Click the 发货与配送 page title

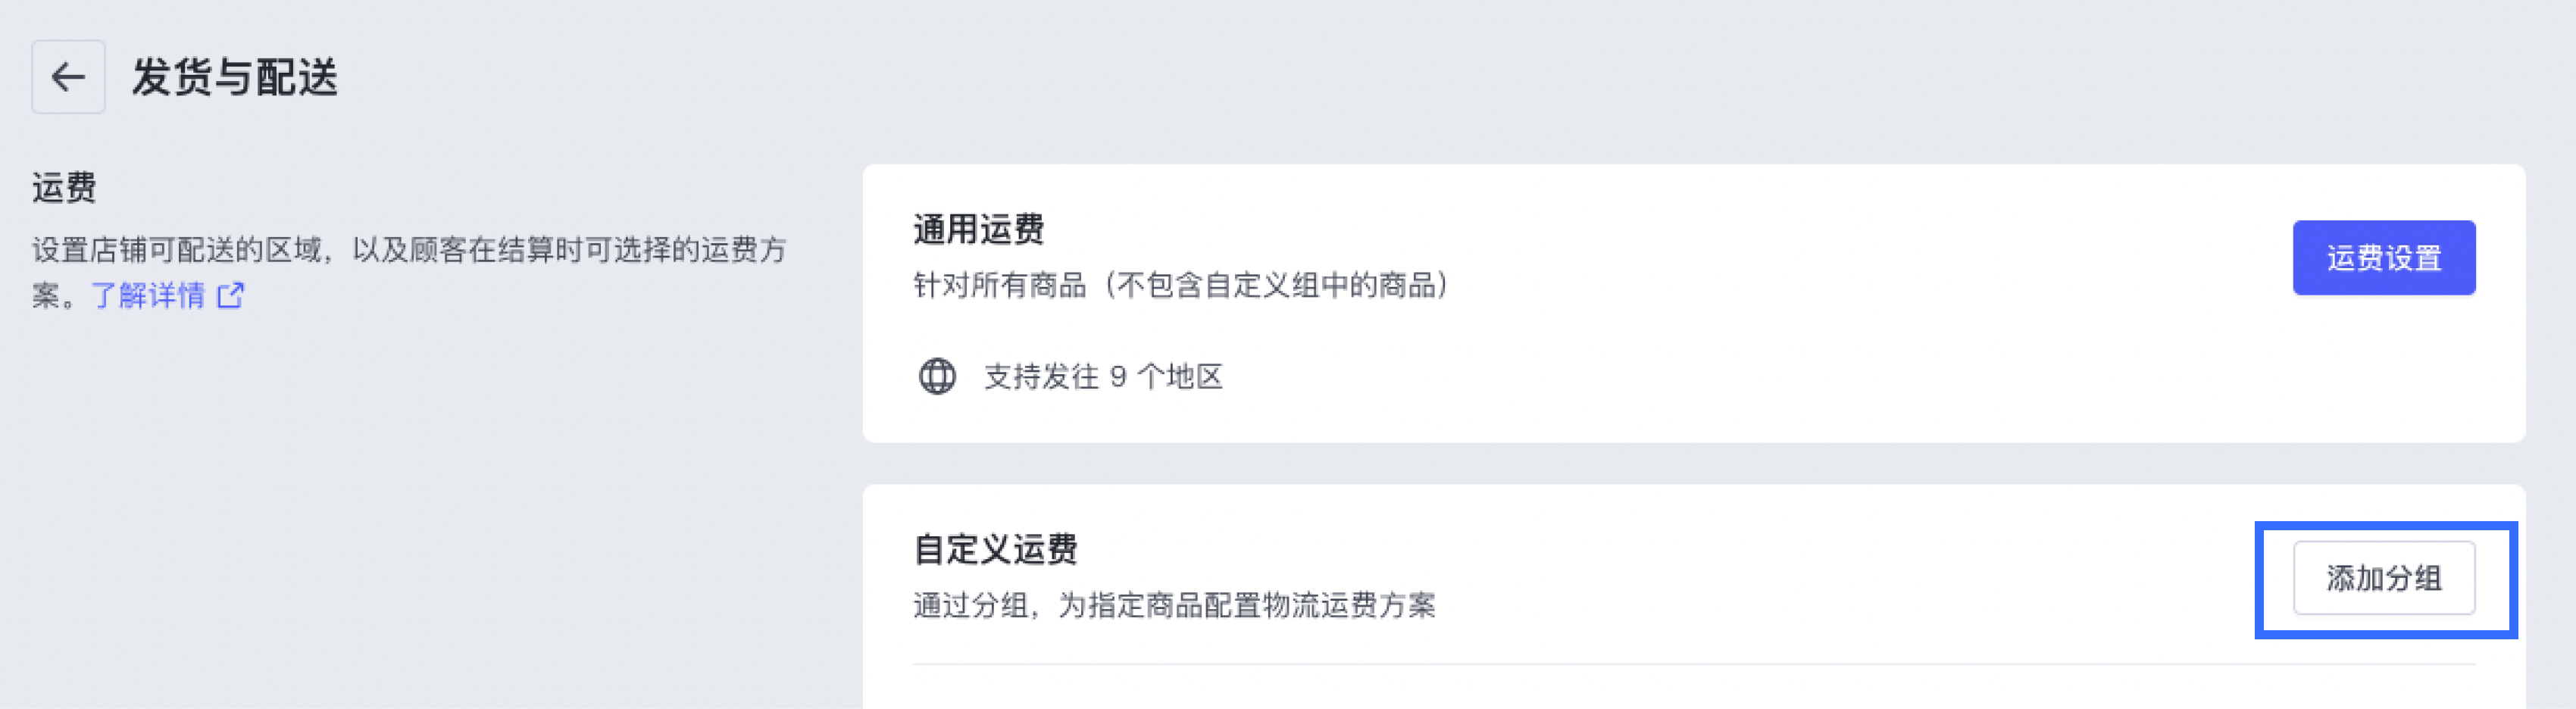pyautogui.click(x=235, y=77)
